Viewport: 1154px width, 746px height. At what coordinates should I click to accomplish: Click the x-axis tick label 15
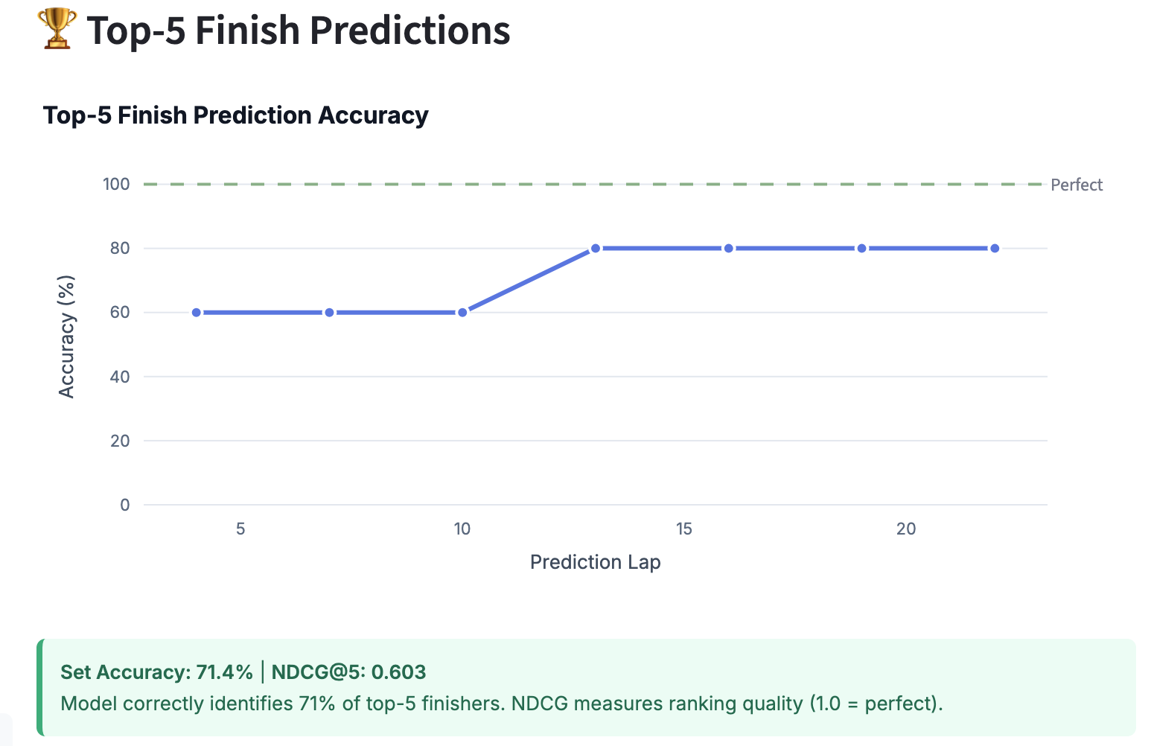click(684, 529)
